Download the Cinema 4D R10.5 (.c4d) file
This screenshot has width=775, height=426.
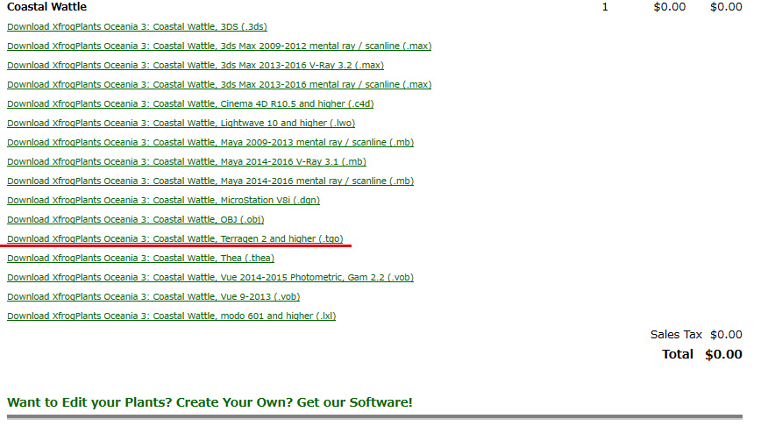(190, 103)
